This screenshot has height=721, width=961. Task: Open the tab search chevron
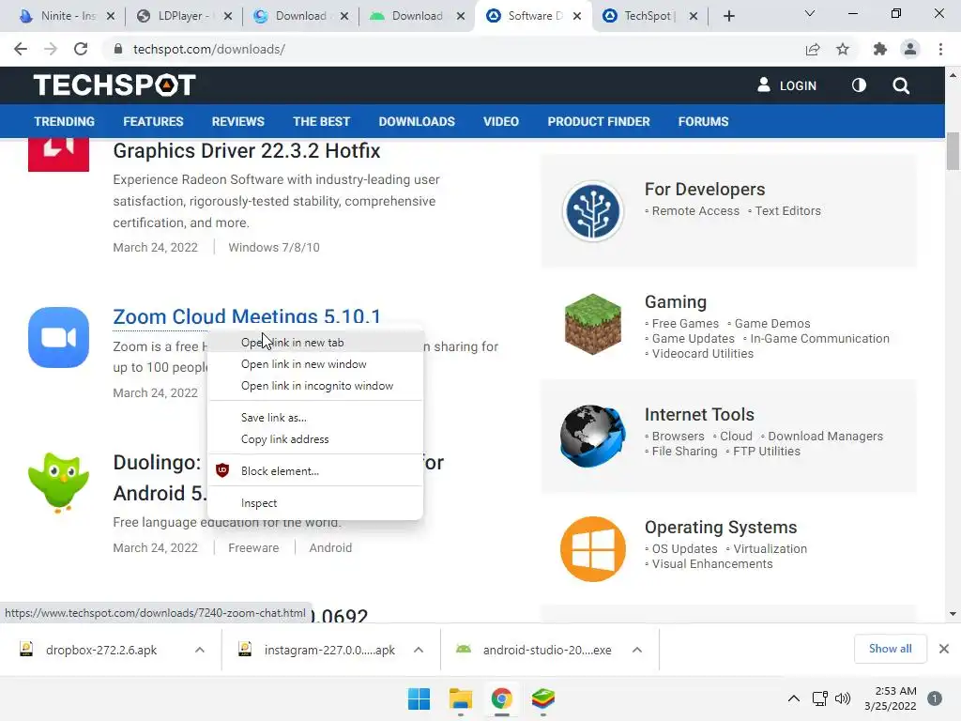[810, 13]
